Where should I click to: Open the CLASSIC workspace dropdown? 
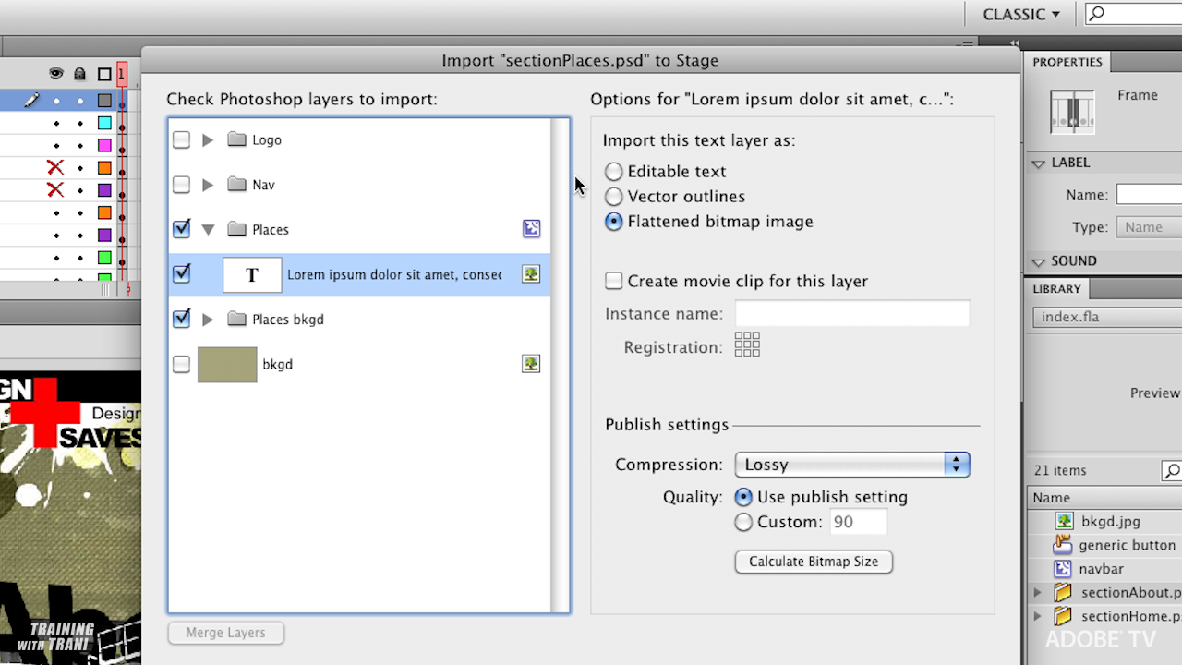tap(1020, 14)
